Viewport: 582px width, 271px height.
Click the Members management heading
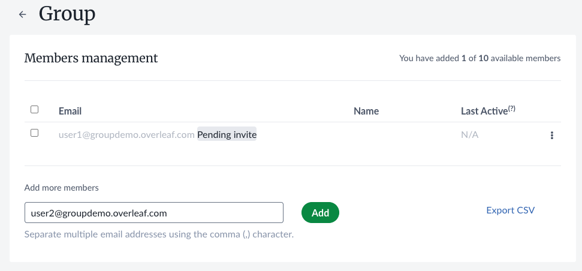tap(91, 58)
